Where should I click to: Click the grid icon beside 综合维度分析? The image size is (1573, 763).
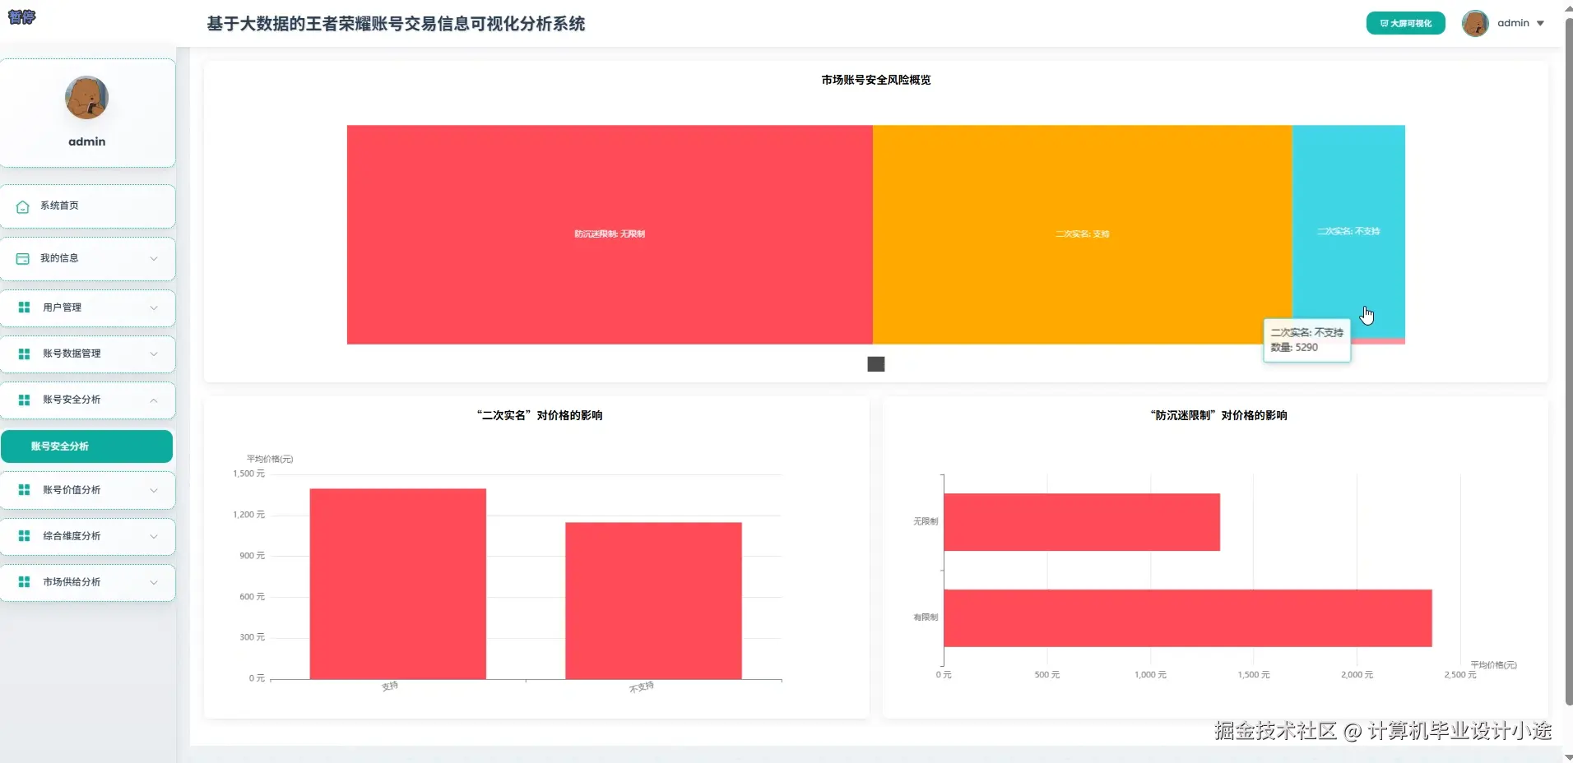click(x=25, y=536)
